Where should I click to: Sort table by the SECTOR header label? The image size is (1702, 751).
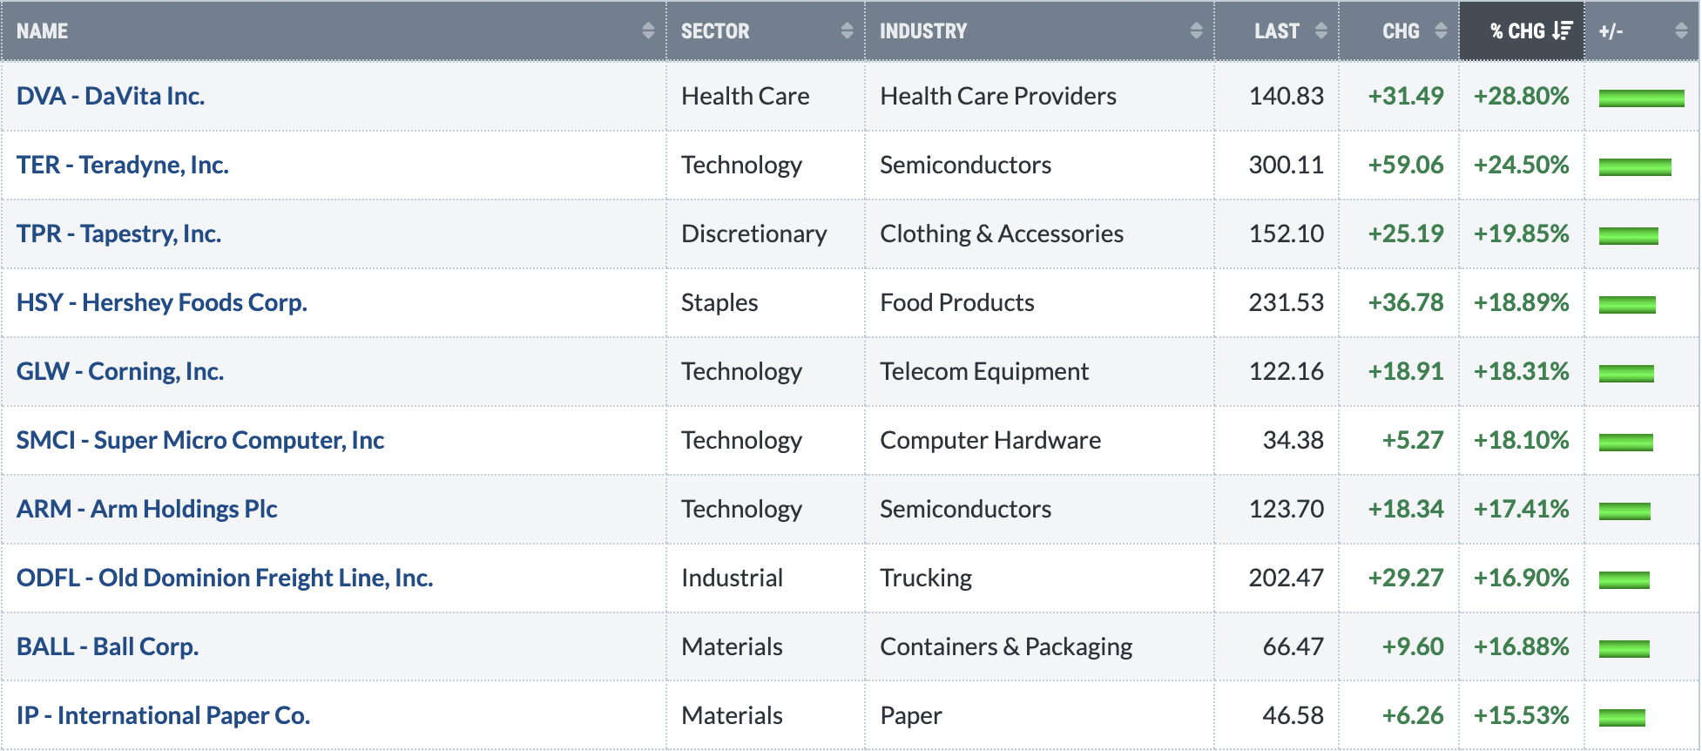pyautogui.click(x=715, y=31)
